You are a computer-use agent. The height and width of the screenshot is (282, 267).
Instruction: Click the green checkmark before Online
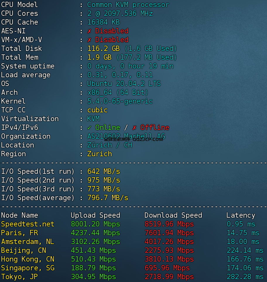point(89,128)
